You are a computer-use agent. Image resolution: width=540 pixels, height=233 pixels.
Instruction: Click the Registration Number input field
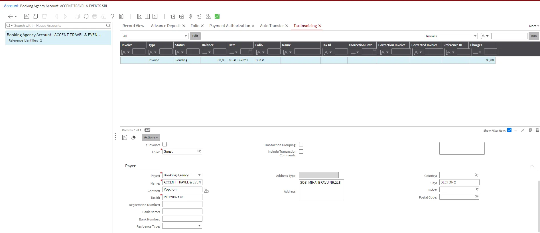(x=182, y=204)
